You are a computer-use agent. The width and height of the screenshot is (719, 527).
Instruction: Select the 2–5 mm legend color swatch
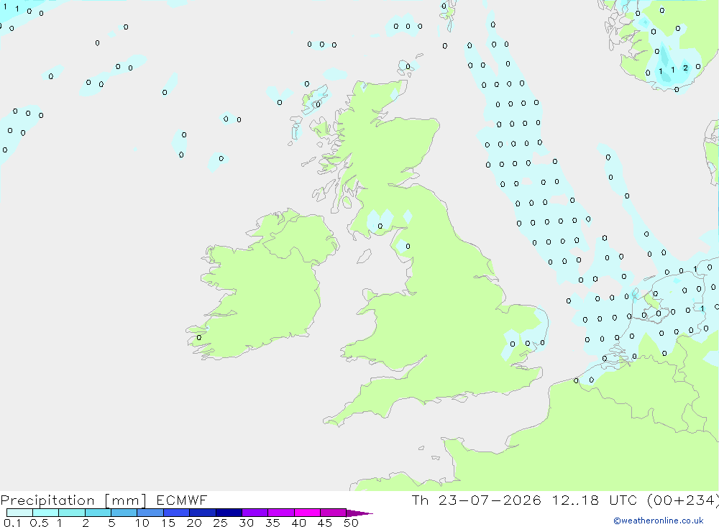pyautogui.click(x=98, y=513)
